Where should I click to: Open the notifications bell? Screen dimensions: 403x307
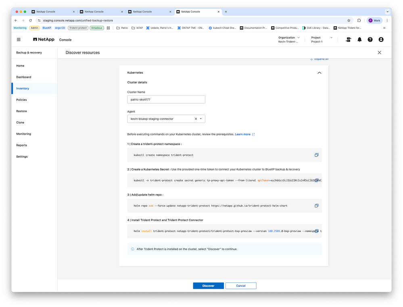point(359,40)
